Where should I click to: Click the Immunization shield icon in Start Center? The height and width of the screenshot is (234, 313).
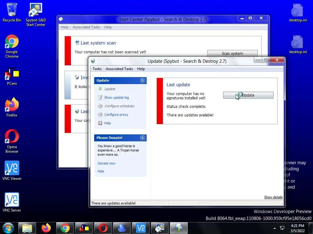[77, 77]
